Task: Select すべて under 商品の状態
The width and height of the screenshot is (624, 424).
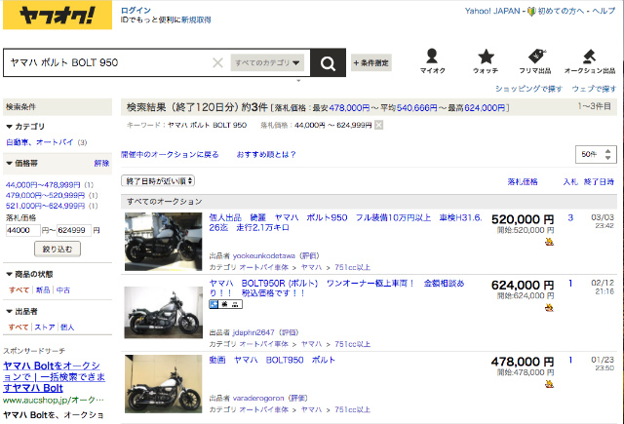Action: pyautogui.click(x=19, y=289)
